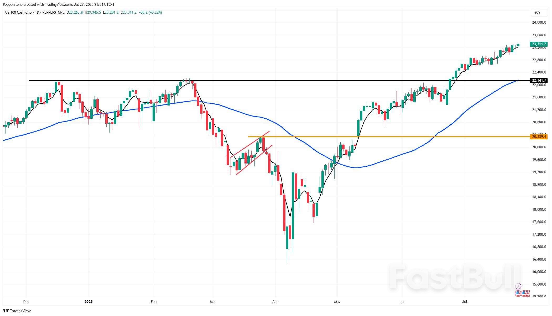The width and height of the screenshot is (552, 316).
Task: Click the lightning bolt event marker icon
Action: point(518,286)
